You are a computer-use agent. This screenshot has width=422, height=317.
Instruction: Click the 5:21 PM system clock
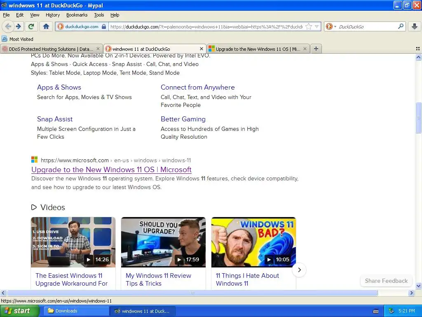[x=406, y=311]
